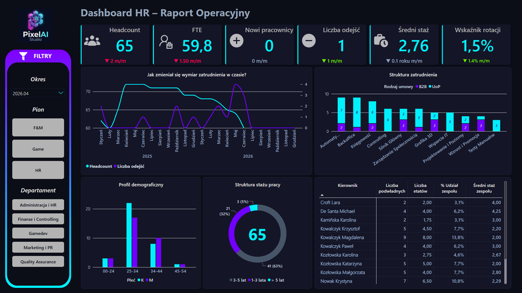522x293 pixels.
Task: Filter by Marketing i PR department
Action: click(x=38, y=248)
